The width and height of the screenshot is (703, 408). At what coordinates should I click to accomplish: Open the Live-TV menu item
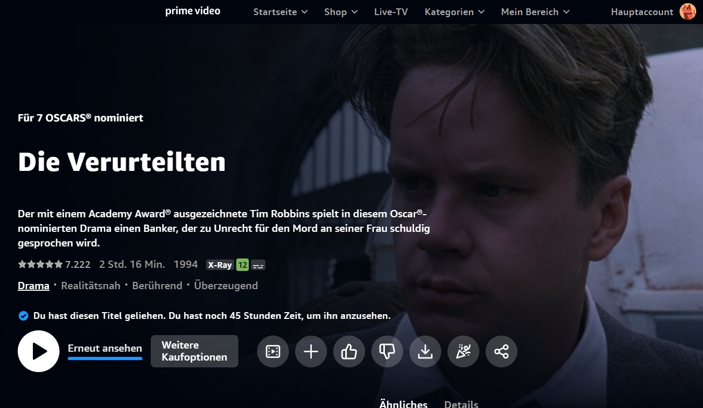click(x=391, y=11)
